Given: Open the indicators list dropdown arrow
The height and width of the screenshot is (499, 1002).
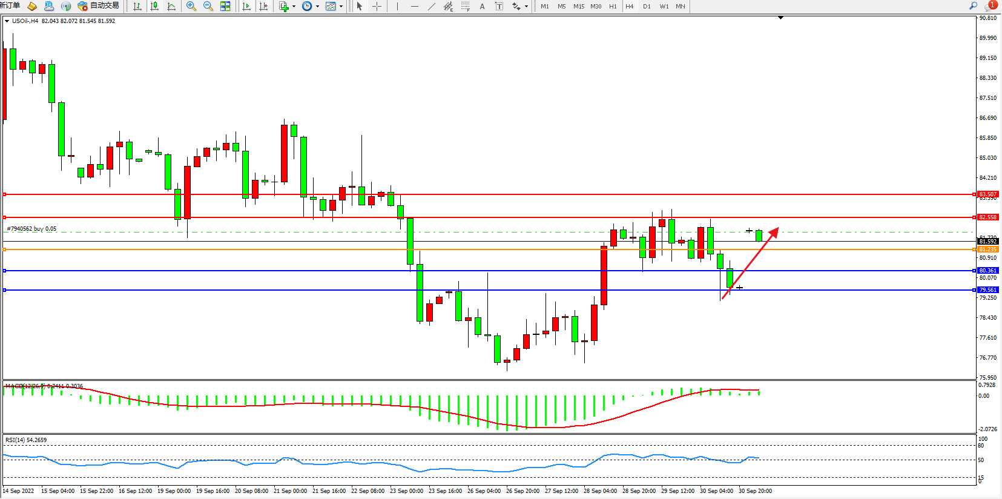Looking at the screenshot, I should tap(294, 6).
